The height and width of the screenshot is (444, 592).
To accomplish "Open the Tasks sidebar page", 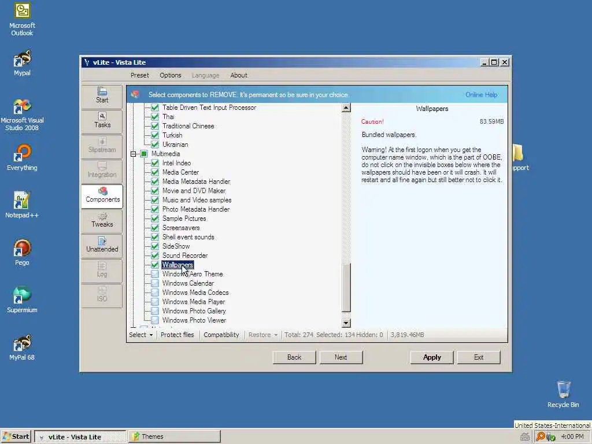I will 102,121.
